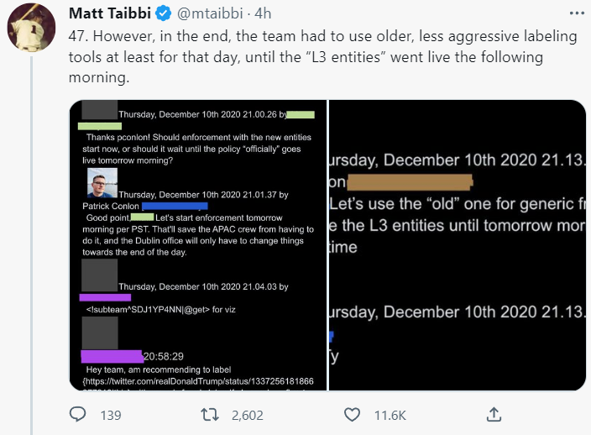Image resolution: width=591 pixels, height=435 pixels.
Task: Click the 2,602 retweets count
Action: (x=247, y=416)
